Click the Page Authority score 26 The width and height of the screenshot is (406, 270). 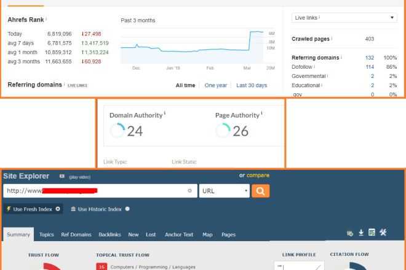coord(241,131)
